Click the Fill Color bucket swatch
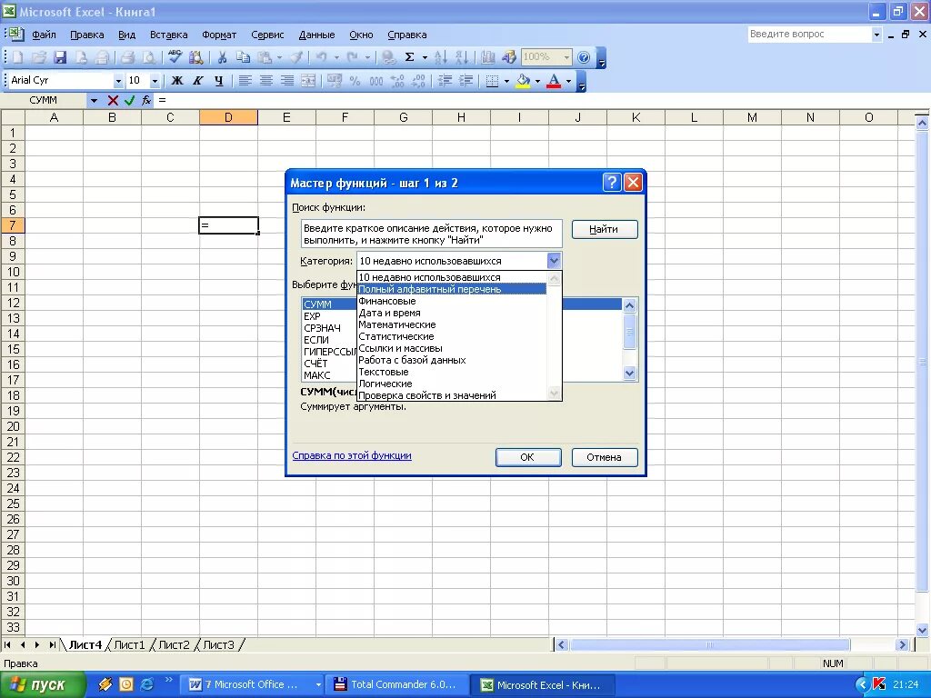Viewport: 931px width, 698px height. [523, 81]
